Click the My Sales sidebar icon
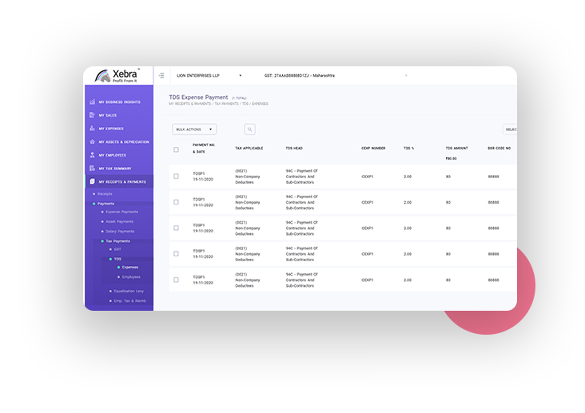The height and width of the screenshot is (413, 585). [93, 115]
